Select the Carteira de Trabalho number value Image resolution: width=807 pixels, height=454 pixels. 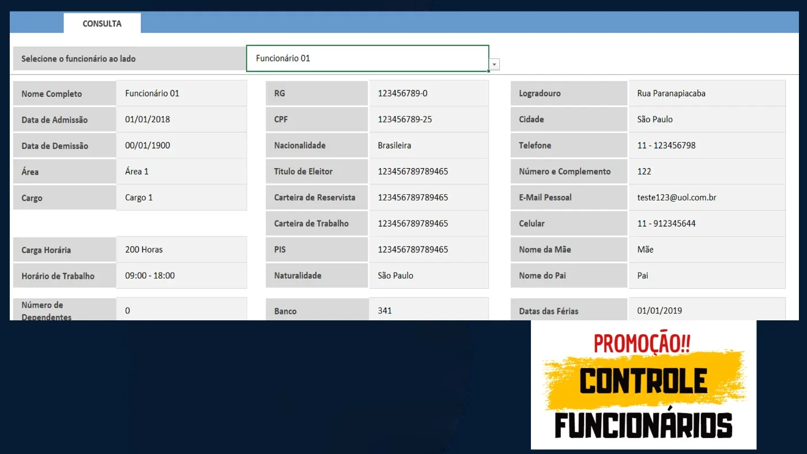click(429, 223)
